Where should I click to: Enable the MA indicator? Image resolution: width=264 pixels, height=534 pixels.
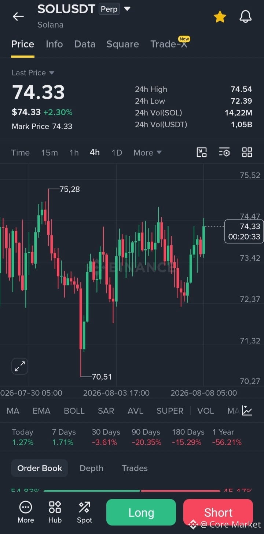click(x=13, y=411)
